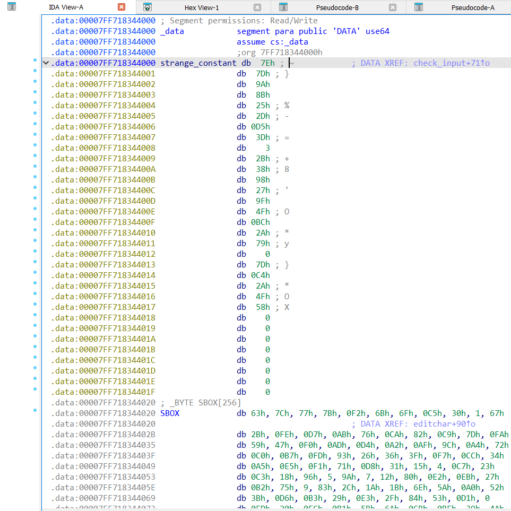The height and width of the screenshot is (511, 511).
Task: Toggle breakpoint dot on the SBOX line
Action: pyautogui.click(x=35, y=411)
